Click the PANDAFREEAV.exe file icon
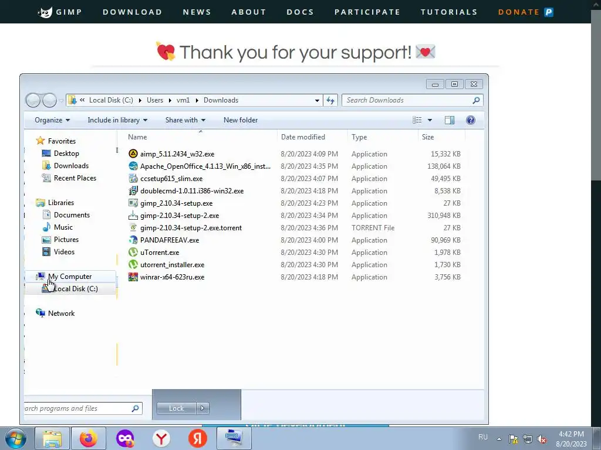 tap(133, 240)
